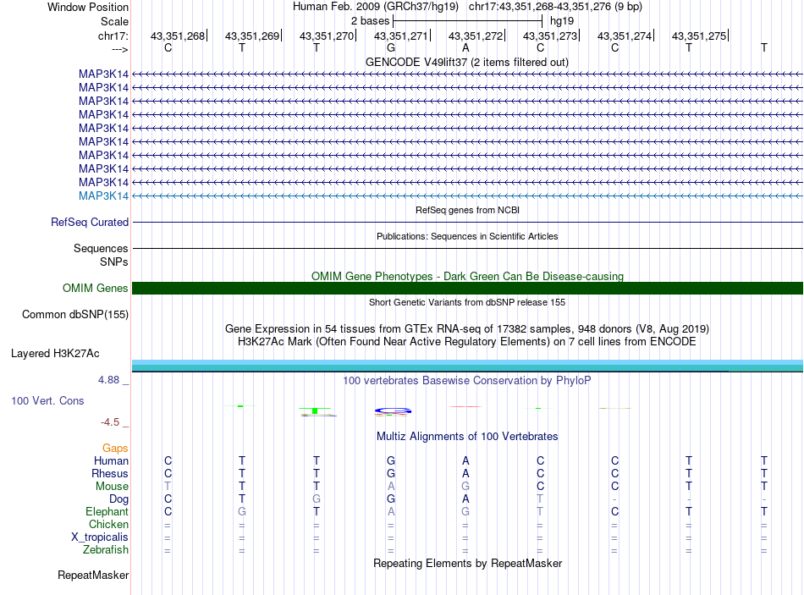Open the Multiz Alignments of 100 Vertebrates title
Image resolution: width=804 pixels, height=595 pixels.
pos(467,437)
